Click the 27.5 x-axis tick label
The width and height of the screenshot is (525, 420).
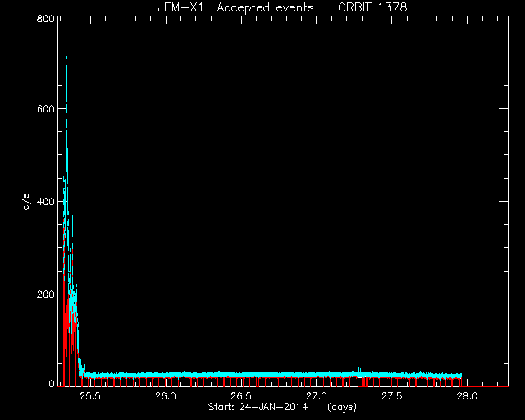pyautogui.click(x=391, y=396)
